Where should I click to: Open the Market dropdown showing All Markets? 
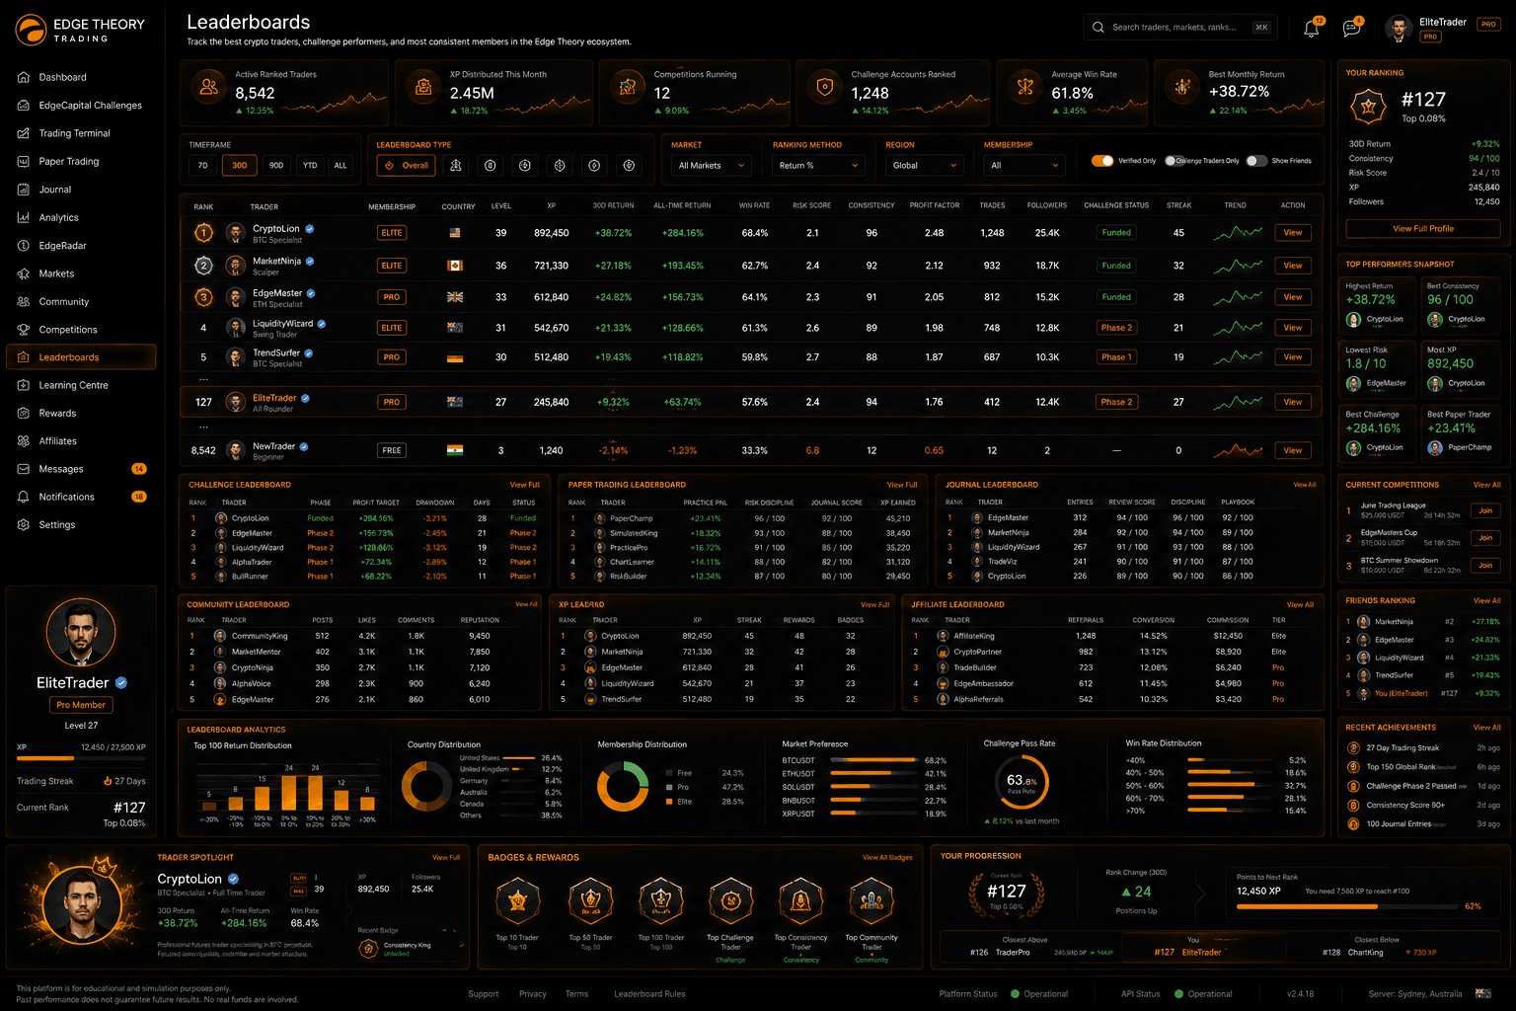pos(711,166)
